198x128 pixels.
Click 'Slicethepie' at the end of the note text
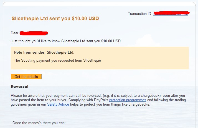92,61
